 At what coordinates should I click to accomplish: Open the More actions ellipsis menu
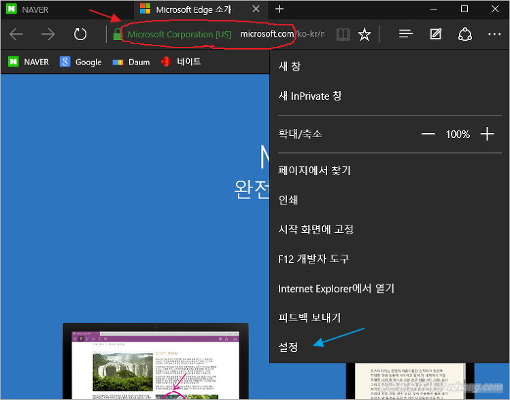(x=494, y=34)
